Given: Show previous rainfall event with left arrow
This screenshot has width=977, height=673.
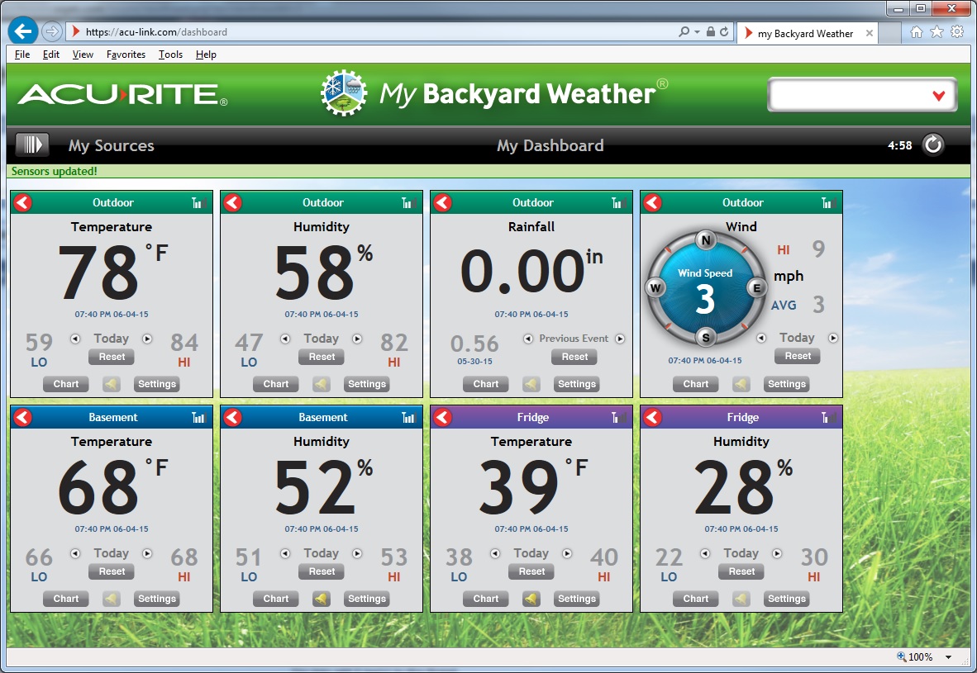Looking at the screenshot, I should 527,339.
